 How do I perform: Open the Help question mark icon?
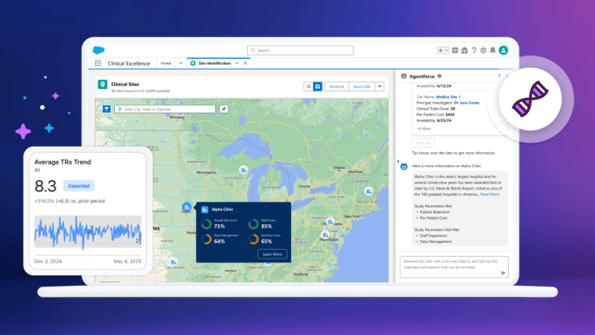(x=474, y=50)
